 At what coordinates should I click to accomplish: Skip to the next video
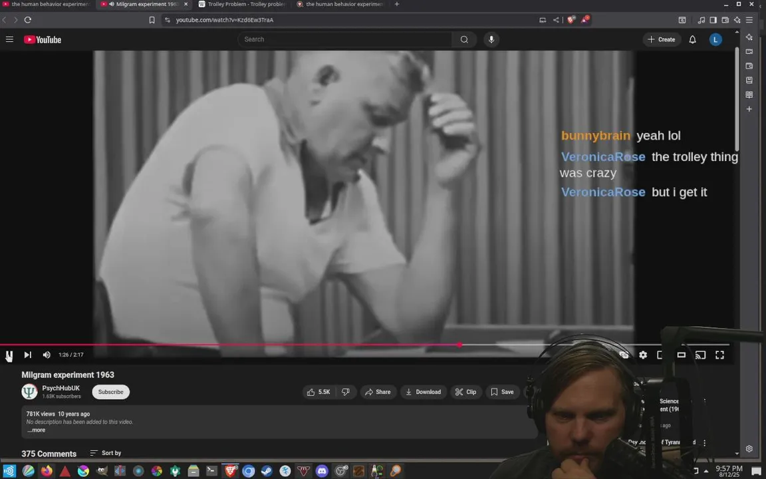click(x=28, y=355)
